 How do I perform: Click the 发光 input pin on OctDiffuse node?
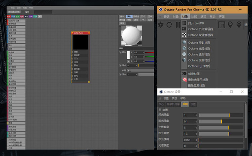click(x=72, y=76)
